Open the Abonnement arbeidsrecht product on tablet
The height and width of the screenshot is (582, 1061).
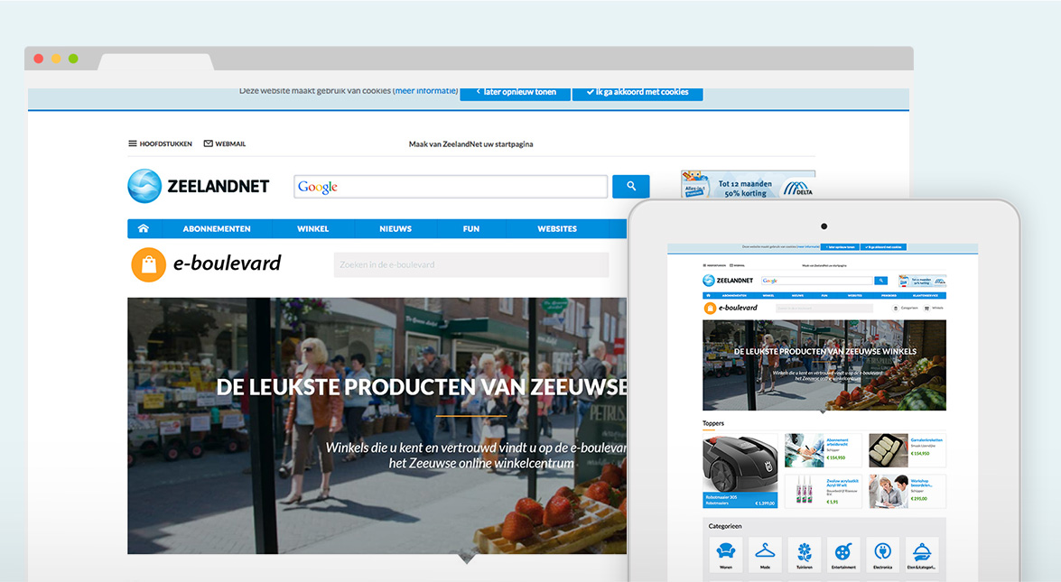coord(823,450)
